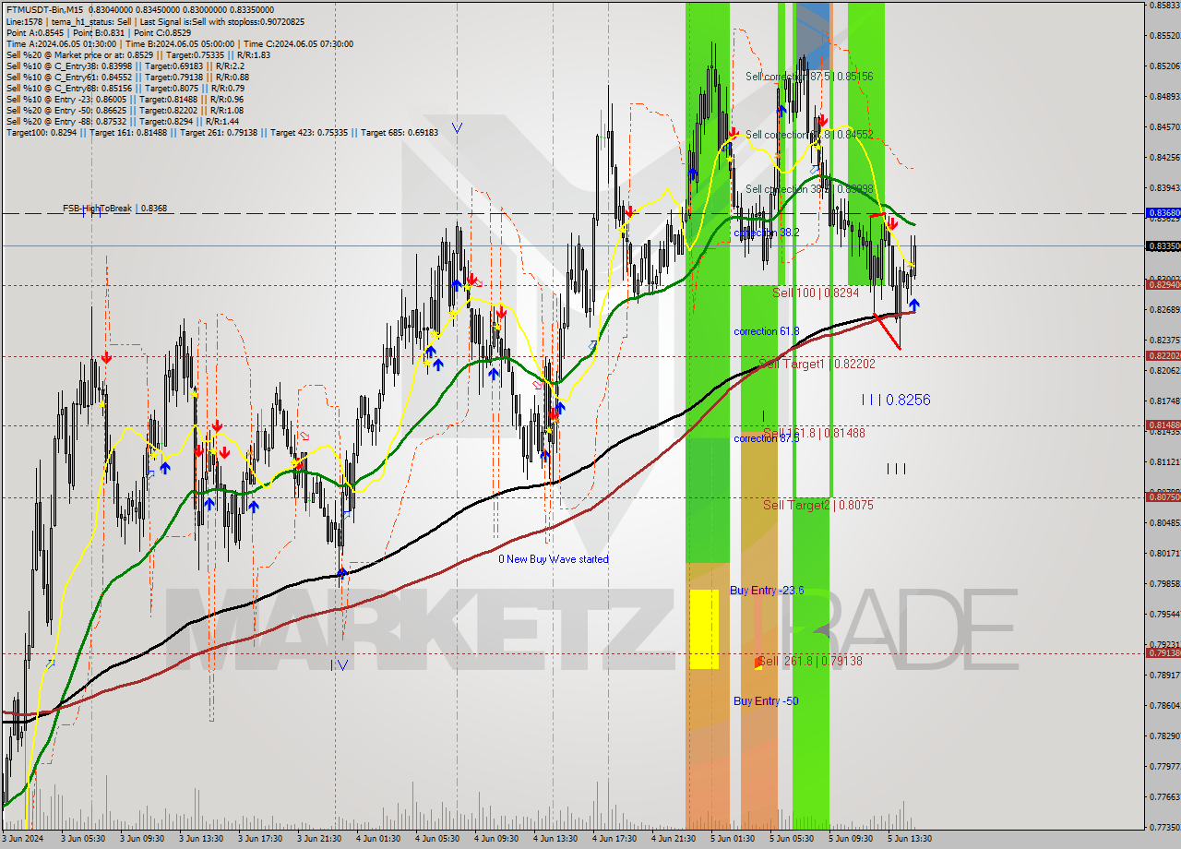1181x849 pixels.
Task: Click the 5 Jun 05:30 time label
Action: (x=791, y=839)
